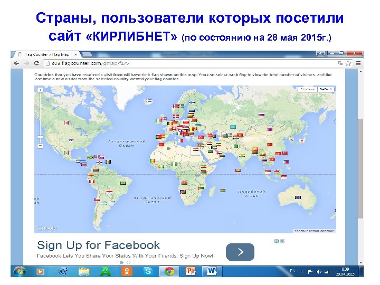Click the AdChoices info icon
380x285 pixels.
tap(277, 241)
